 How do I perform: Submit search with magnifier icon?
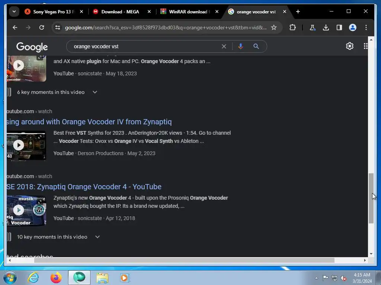pos(256,46)
